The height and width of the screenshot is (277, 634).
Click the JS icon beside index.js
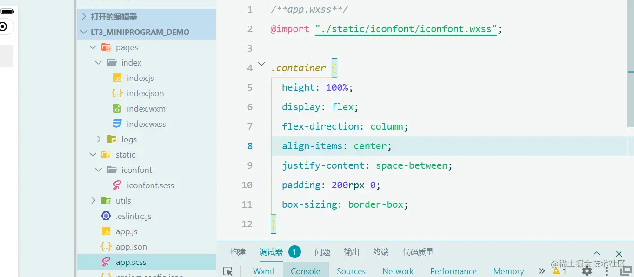point(117,78)
